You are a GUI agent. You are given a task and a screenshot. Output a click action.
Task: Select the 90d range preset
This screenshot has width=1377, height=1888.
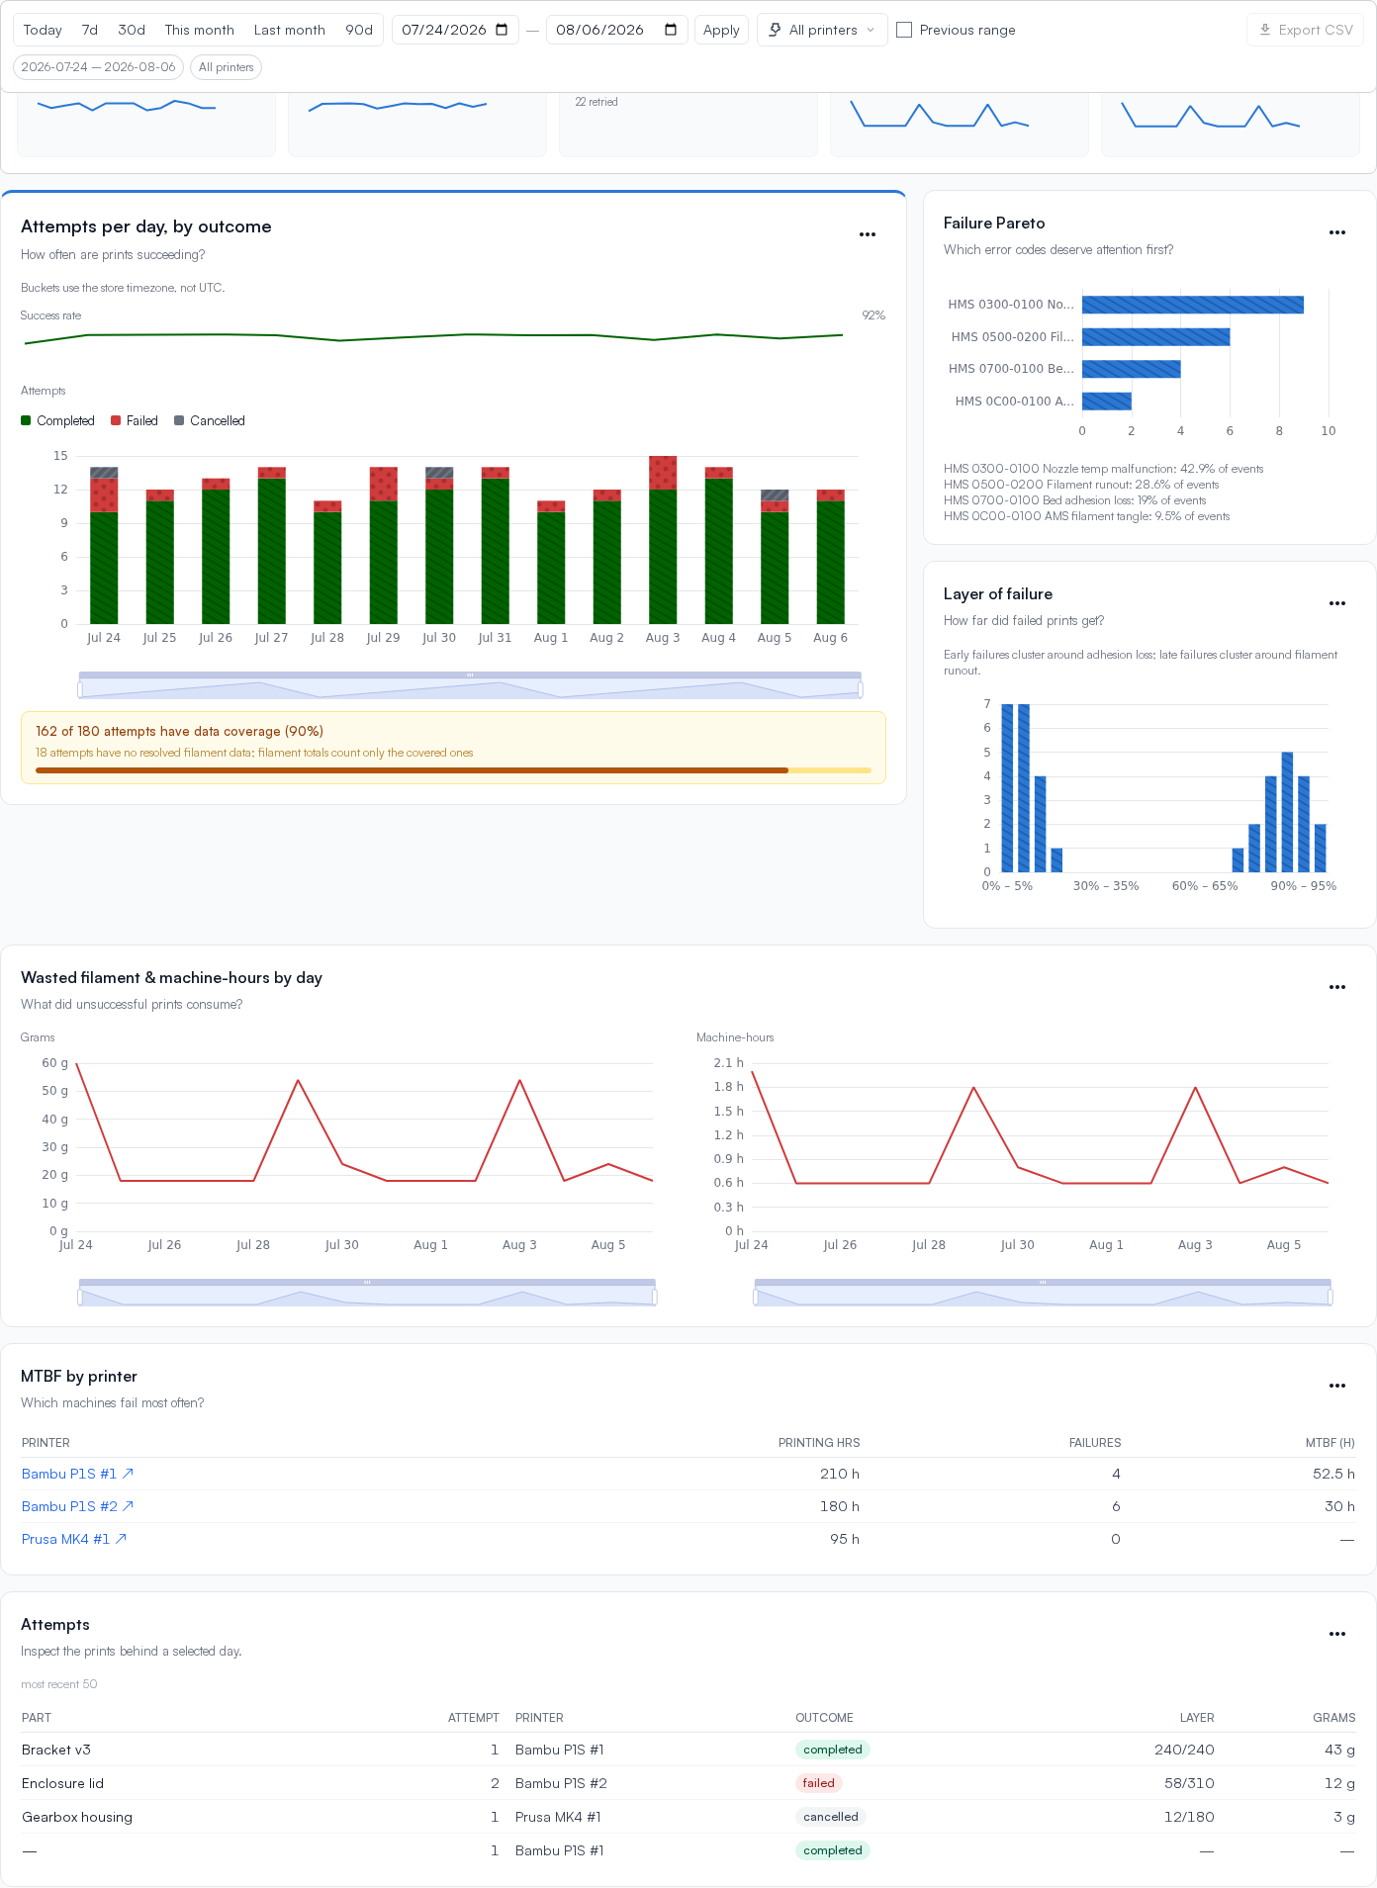359,30
